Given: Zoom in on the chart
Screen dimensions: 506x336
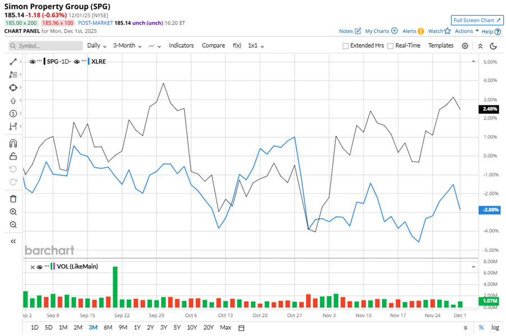Looking at the screenshot, I should pyautogui.click(x=13, y=211).
